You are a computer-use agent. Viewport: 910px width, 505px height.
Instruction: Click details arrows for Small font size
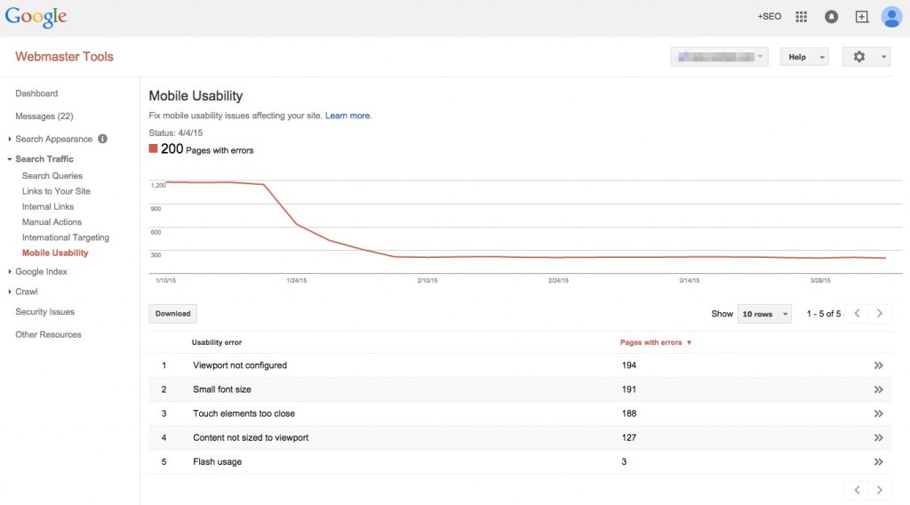(878, 389)
